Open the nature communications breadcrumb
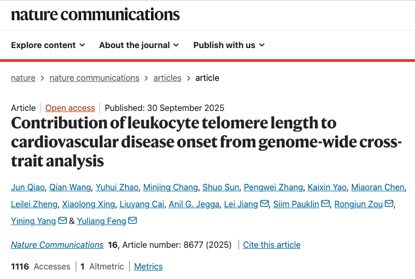The height and width of the screenshot is (279, 415). coord(94,78)
